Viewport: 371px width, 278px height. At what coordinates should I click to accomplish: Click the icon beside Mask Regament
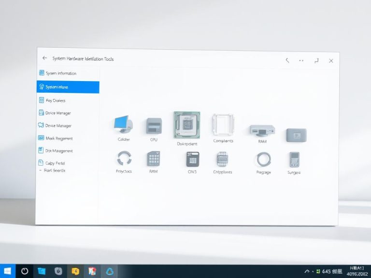point(41,138)
